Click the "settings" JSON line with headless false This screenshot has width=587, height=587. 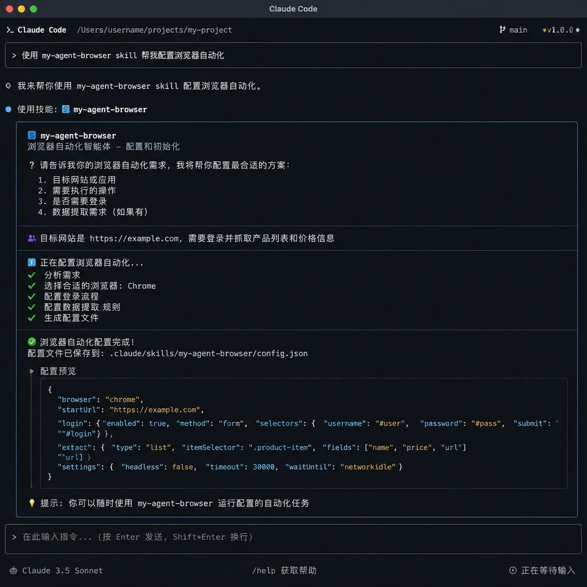[x=230, y=467]
